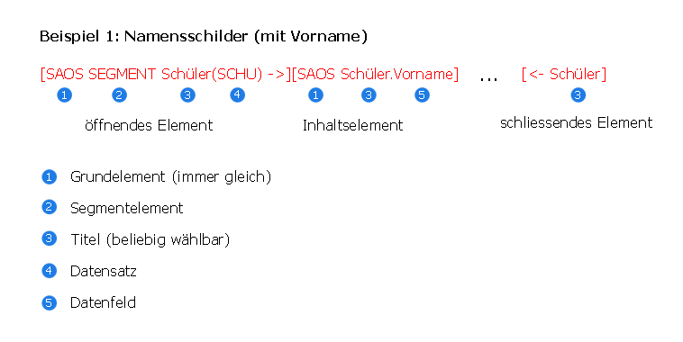Click the red [SAOS SEGMENT Schüler(SCHU) ->] tag

(x=166, y=75)
